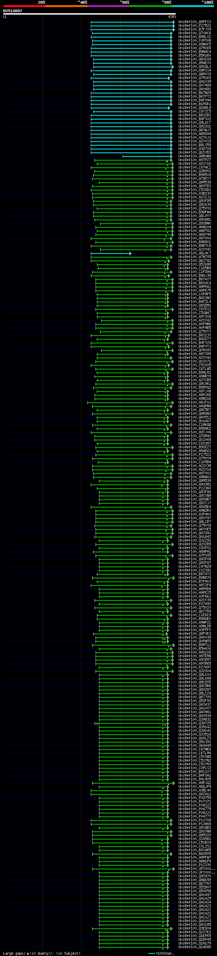This screenshot has height=956, width=217.
Task: Click the UniRef100_A0FHB6 entry
Action: click(x=194, y=324)
